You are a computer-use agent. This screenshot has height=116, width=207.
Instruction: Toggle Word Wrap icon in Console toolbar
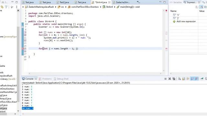click(x=188, y=79)
